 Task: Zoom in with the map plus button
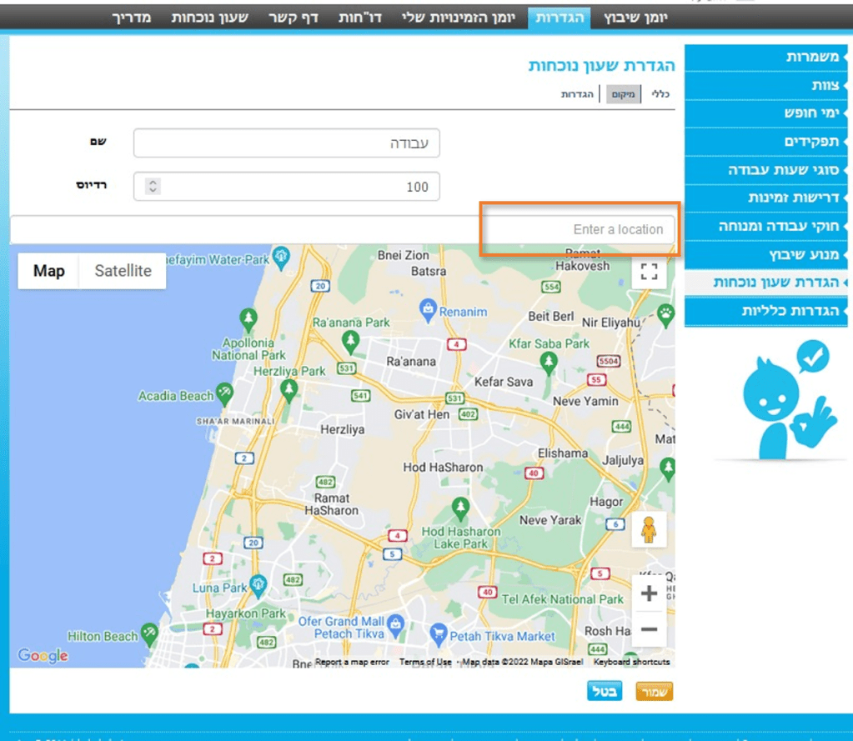coord(649,594)
